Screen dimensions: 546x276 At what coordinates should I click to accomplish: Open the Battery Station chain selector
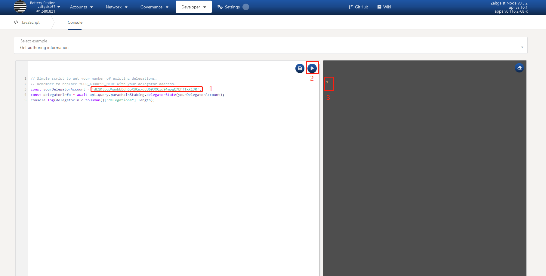click(x=45, y=7)
